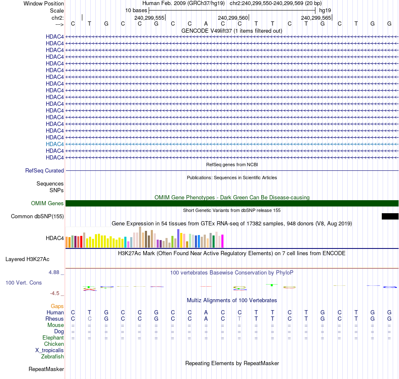Click the faded mismatch 'T' in the Rhesus row
The image size is (399, 379).
click(239, 319)
